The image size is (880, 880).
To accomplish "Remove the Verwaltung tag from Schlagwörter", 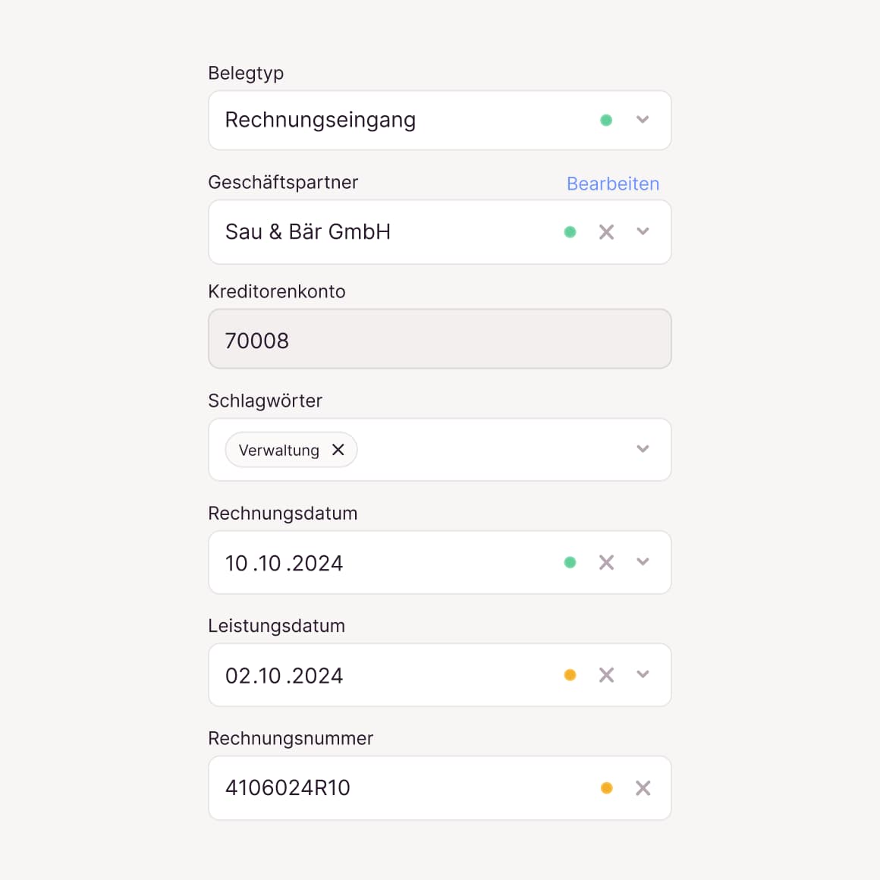I will (338, 449).
